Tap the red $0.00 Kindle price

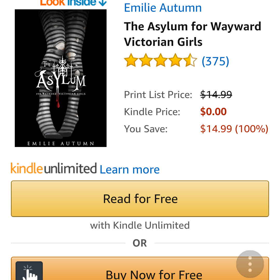coord(213,111)
